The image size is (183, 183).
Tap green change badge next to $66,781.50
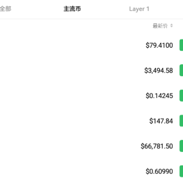click(181, 146)
